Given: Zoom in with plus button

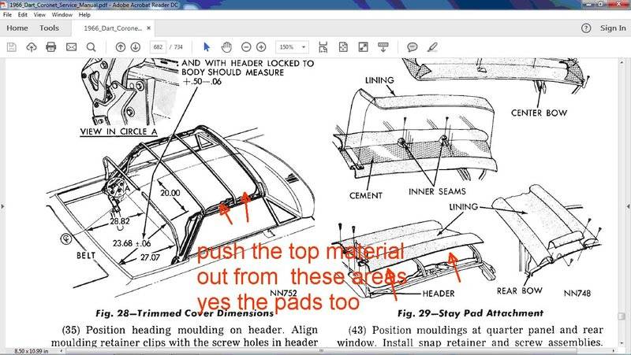Looking at the screenshot, I should pos(261,47).
